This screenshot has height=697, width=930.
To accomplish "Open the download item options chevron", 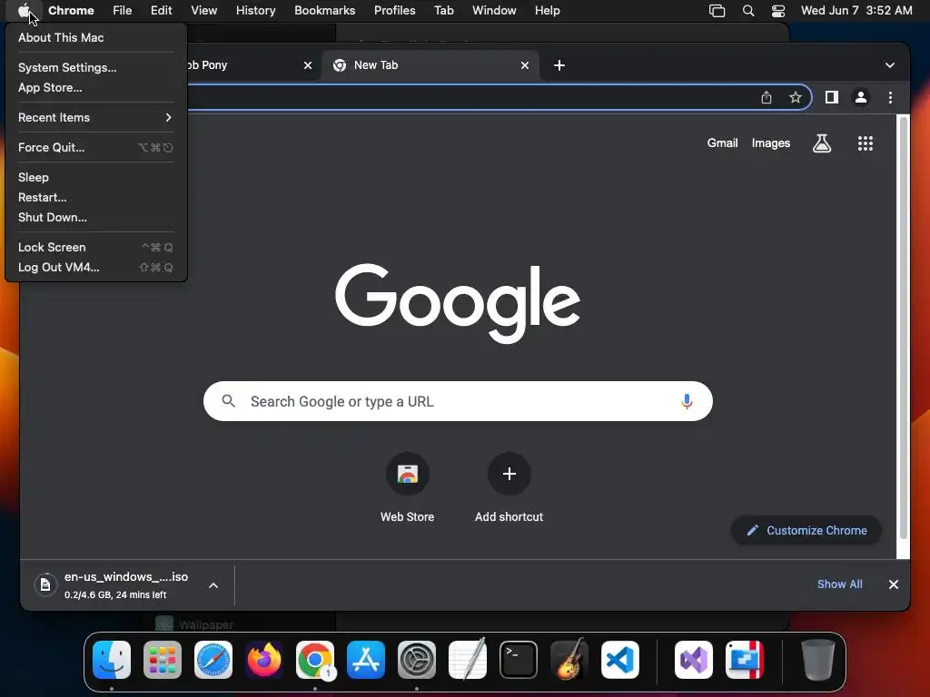I will point(213,585).
